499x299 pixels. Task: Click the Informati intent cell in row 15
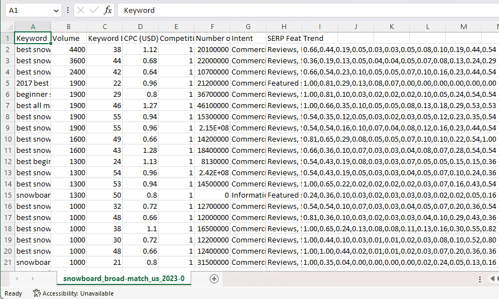point(248,195)
